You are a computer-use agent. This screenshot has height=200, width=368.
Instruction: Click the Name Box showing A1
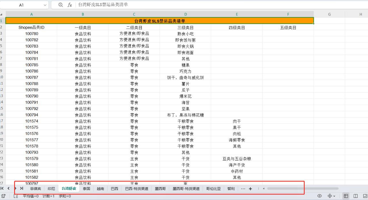tap(22, 5)
